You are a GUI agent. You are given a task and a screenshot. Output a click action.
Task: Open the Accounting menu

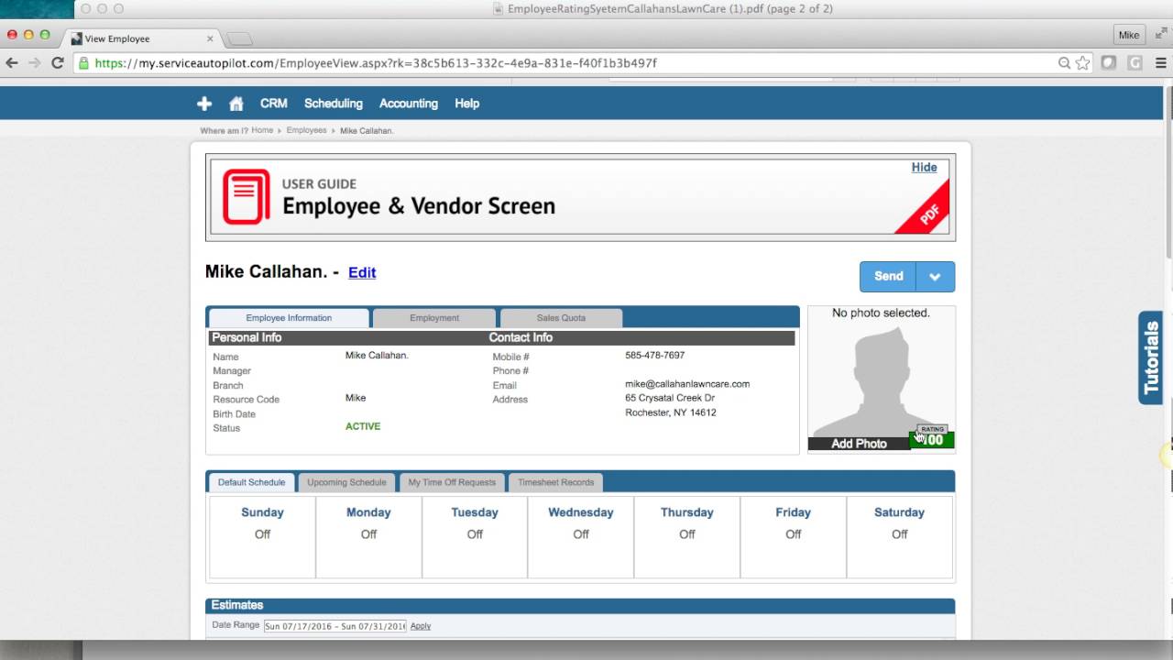[409, 104]
